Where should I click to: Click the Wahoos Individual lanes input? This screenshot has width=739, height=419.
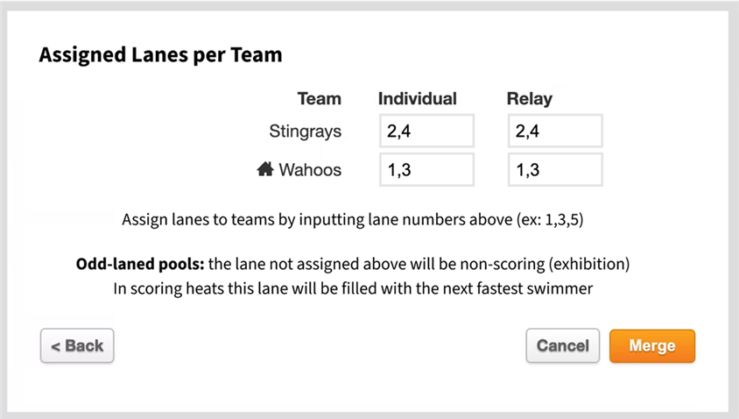point(426,170)
